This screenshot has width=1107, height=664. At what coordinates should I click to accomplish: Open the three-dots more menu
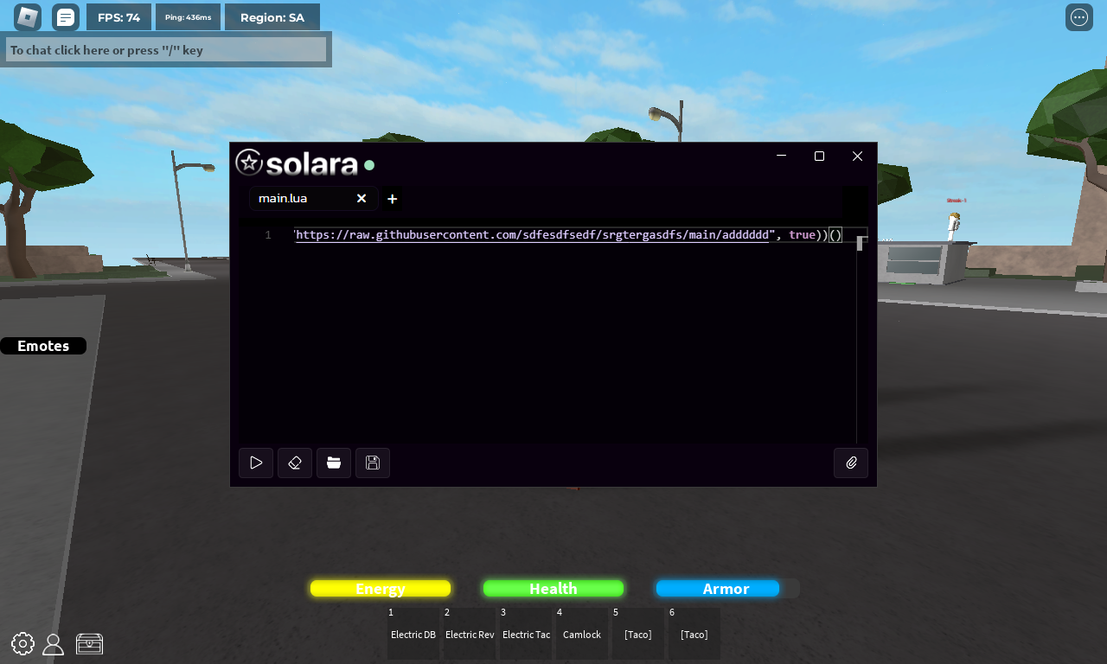(1079, 17)
